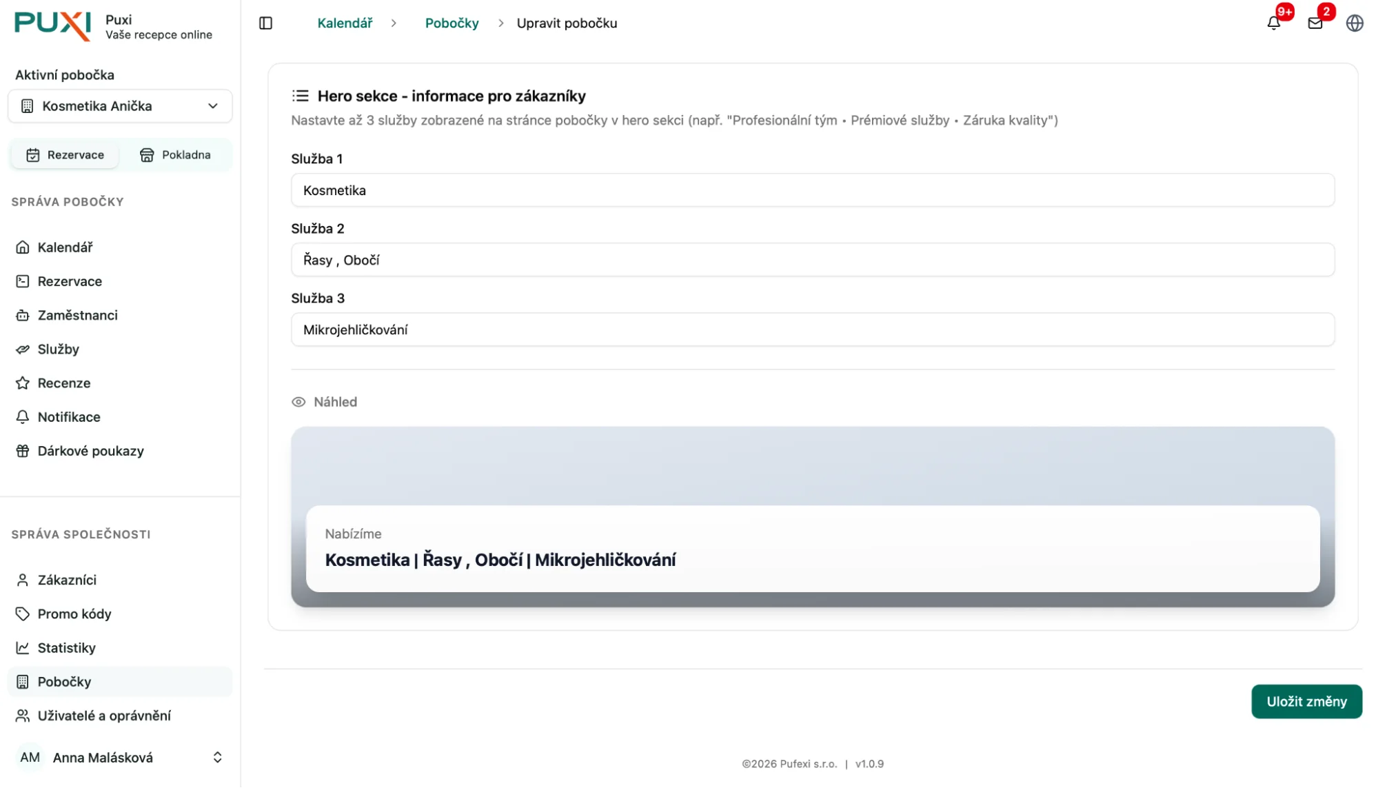Click the star icon next to Recenze
The width and height of the screenshot is (1378, 788).
pos(23,383)
